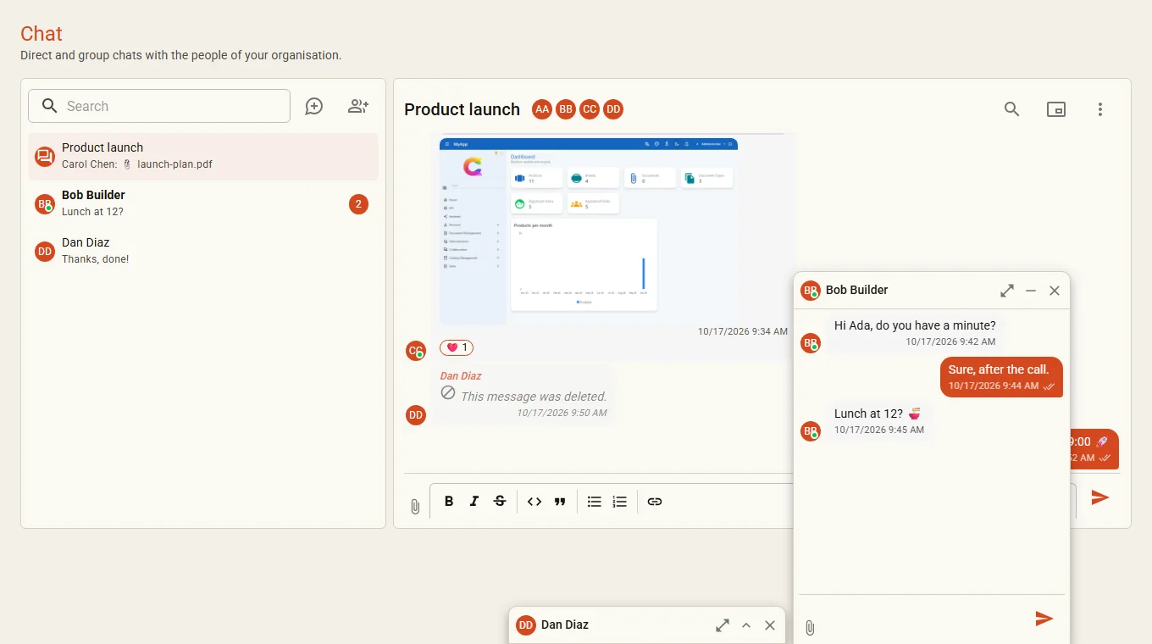The width and height of the screenshot is (1152, 644).
Task: Expand Dan Diaz chat popup to full view
Action: (723, 625)
